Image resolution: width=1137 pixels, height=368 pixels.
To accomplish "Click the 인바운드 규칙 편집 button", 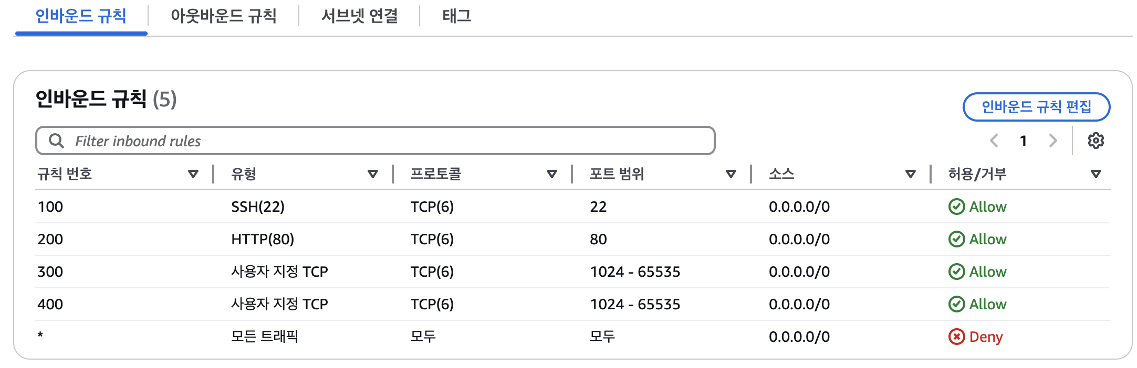I will pos(1036,107).
